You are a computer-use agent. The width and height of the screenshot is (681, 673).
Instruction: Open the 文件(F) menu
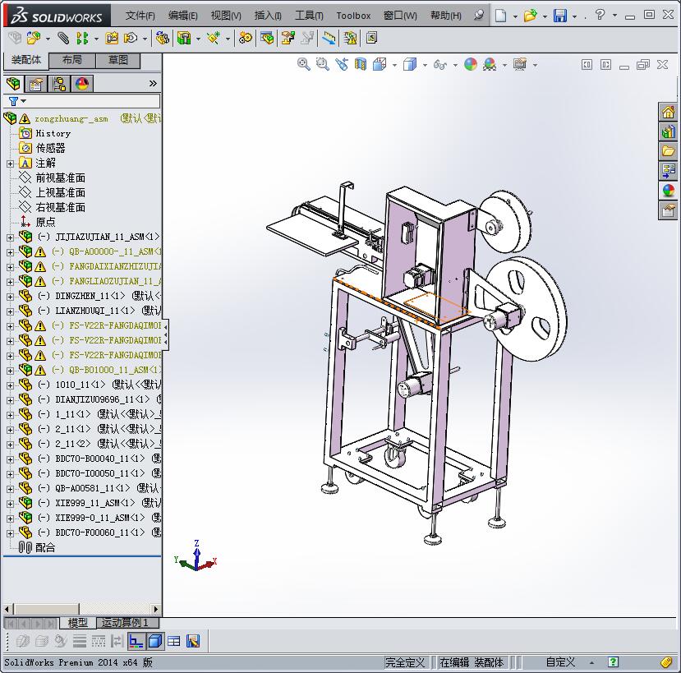(x=140, y=16)
